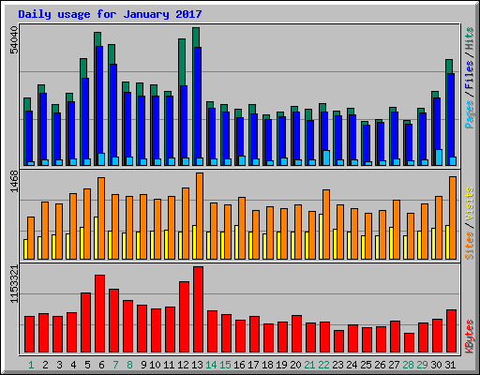Click day label 19 on the x-axis
The height and width of the screenshot is (375, 480).
[281, 365]
